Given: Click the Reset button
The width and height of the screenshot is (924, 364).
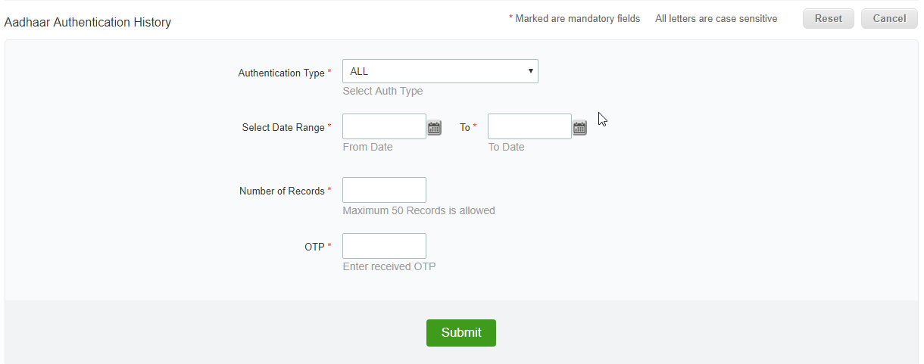Looking at the screenshot, I should point(829,19).
